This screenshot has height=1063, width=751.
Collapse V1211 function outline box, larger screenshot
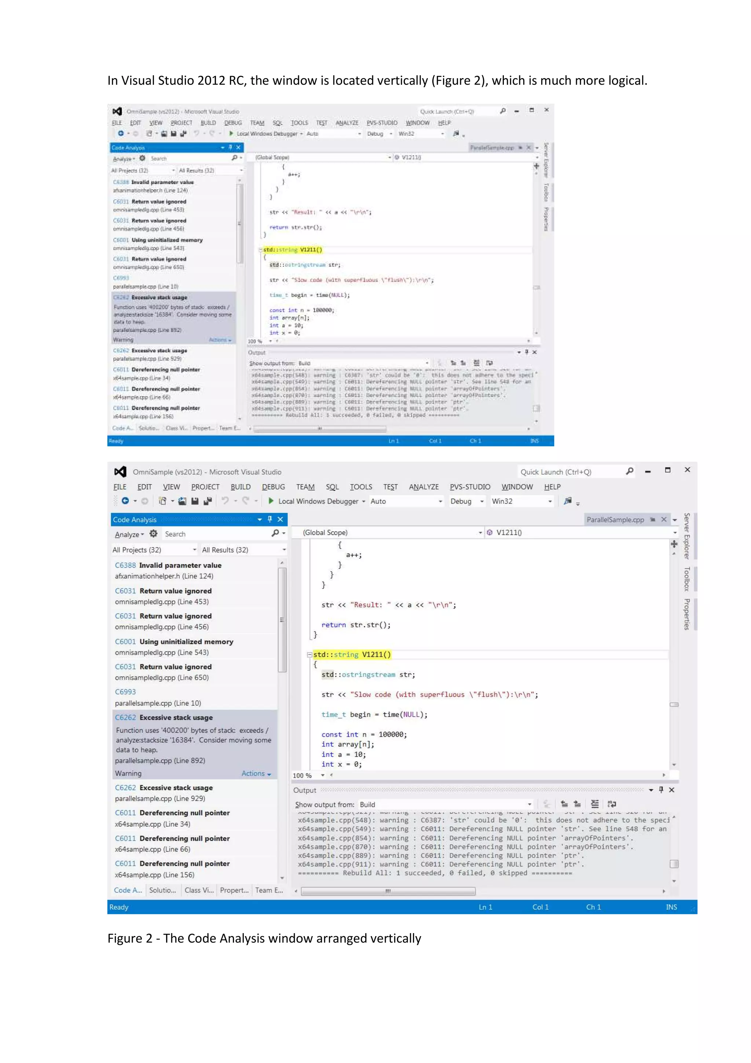click(309, 655)
